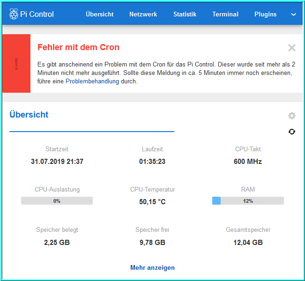Click the CPU-Auslastung label

point(57,189)
